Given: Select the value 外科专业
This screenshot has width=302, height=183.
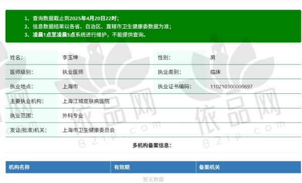Looking at the screenshot, I should [73, 115].
